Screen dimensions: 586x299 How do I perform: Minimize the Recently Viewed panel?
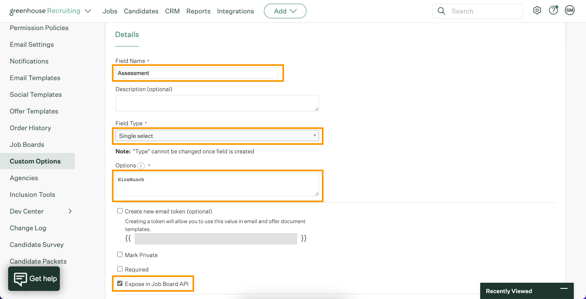point(564,288)
